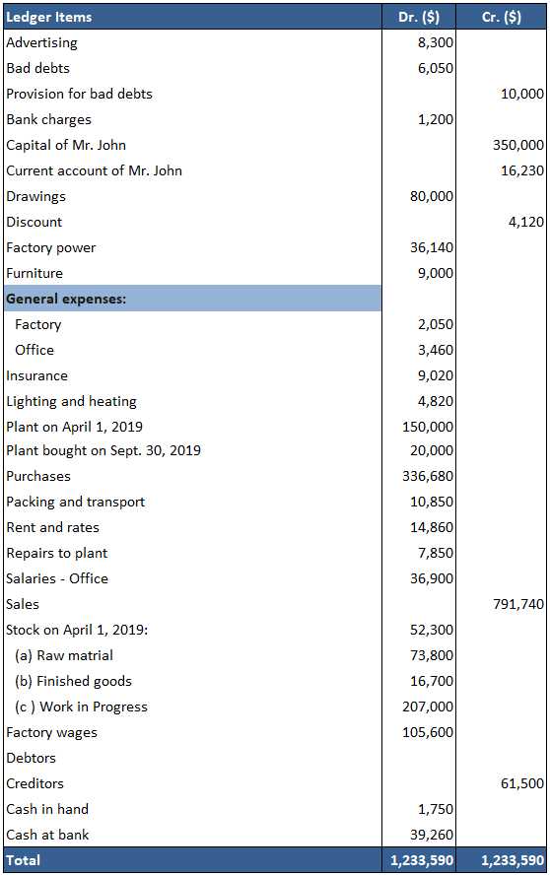Click the (c) Work in Progress label

(x=81, y=707)
